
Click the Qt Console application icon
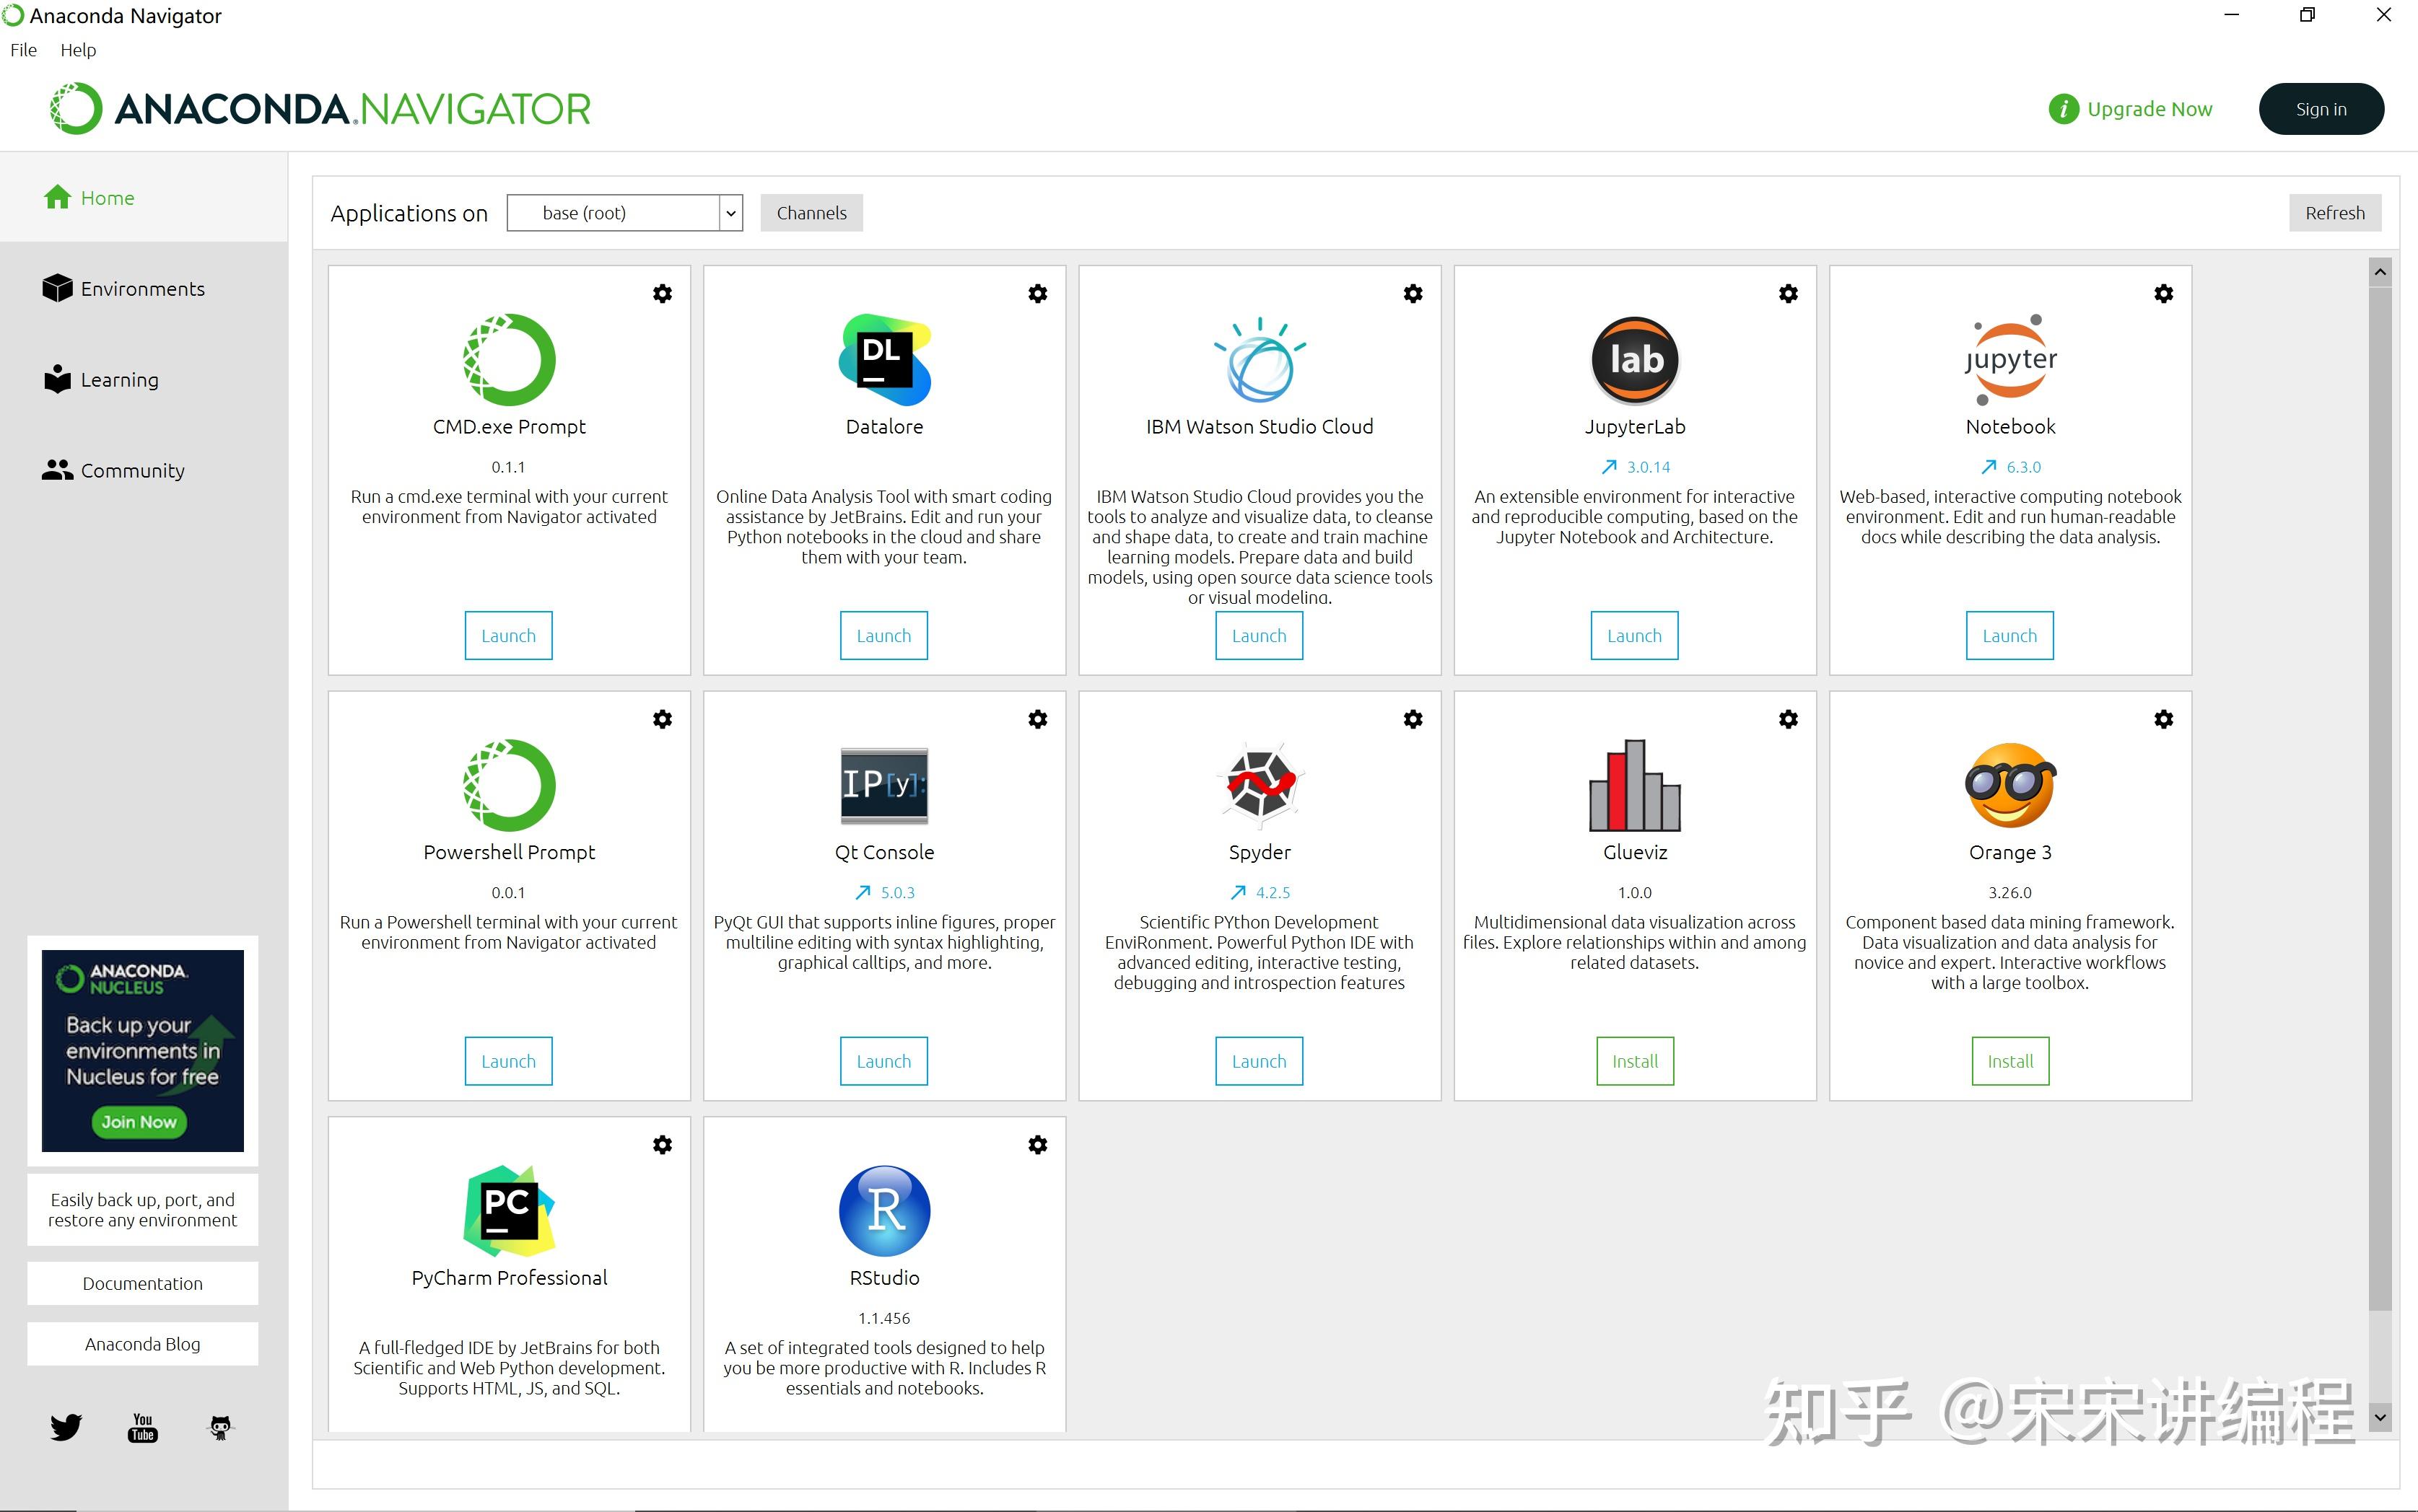pyautogui.click(x=883, y=786)
